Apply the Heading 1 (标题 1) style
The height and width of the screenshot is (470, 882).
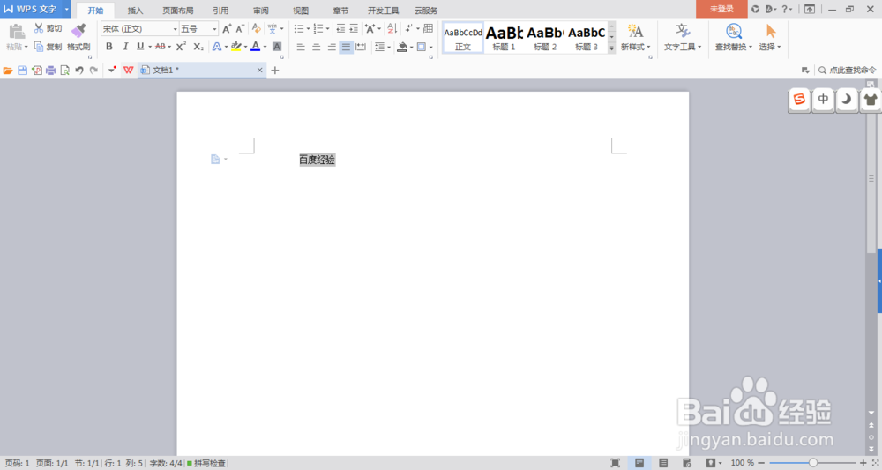[504, 38]
